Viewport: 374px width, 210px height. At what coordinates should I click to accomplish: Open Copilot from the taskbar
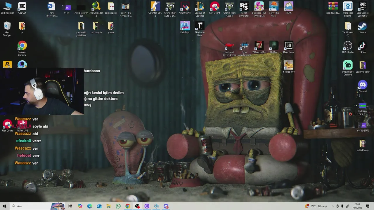80,206
